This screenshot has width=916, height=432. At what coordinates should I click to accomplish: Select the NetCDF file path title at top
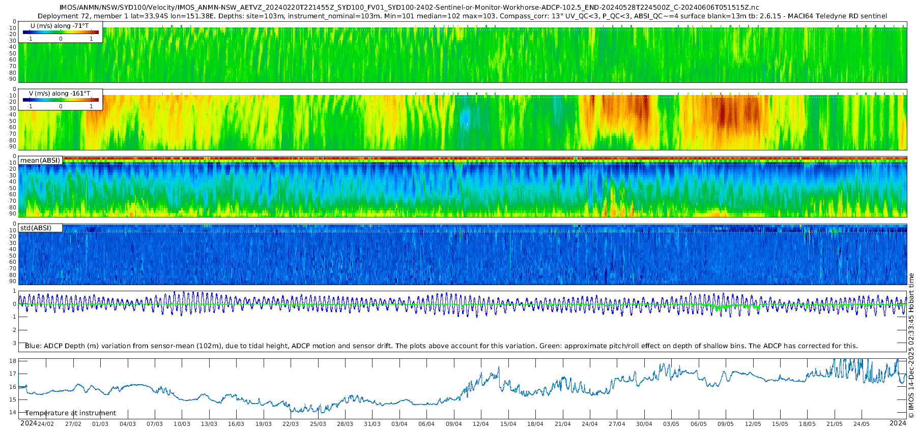409,8
